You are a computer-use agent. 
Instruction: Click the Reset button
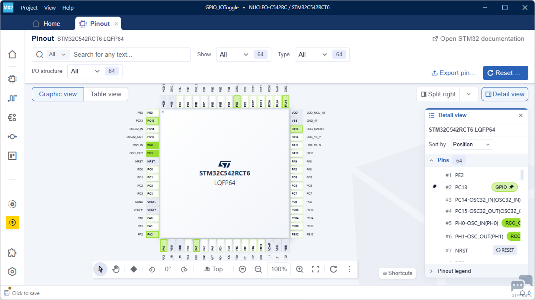pos(505,73)
